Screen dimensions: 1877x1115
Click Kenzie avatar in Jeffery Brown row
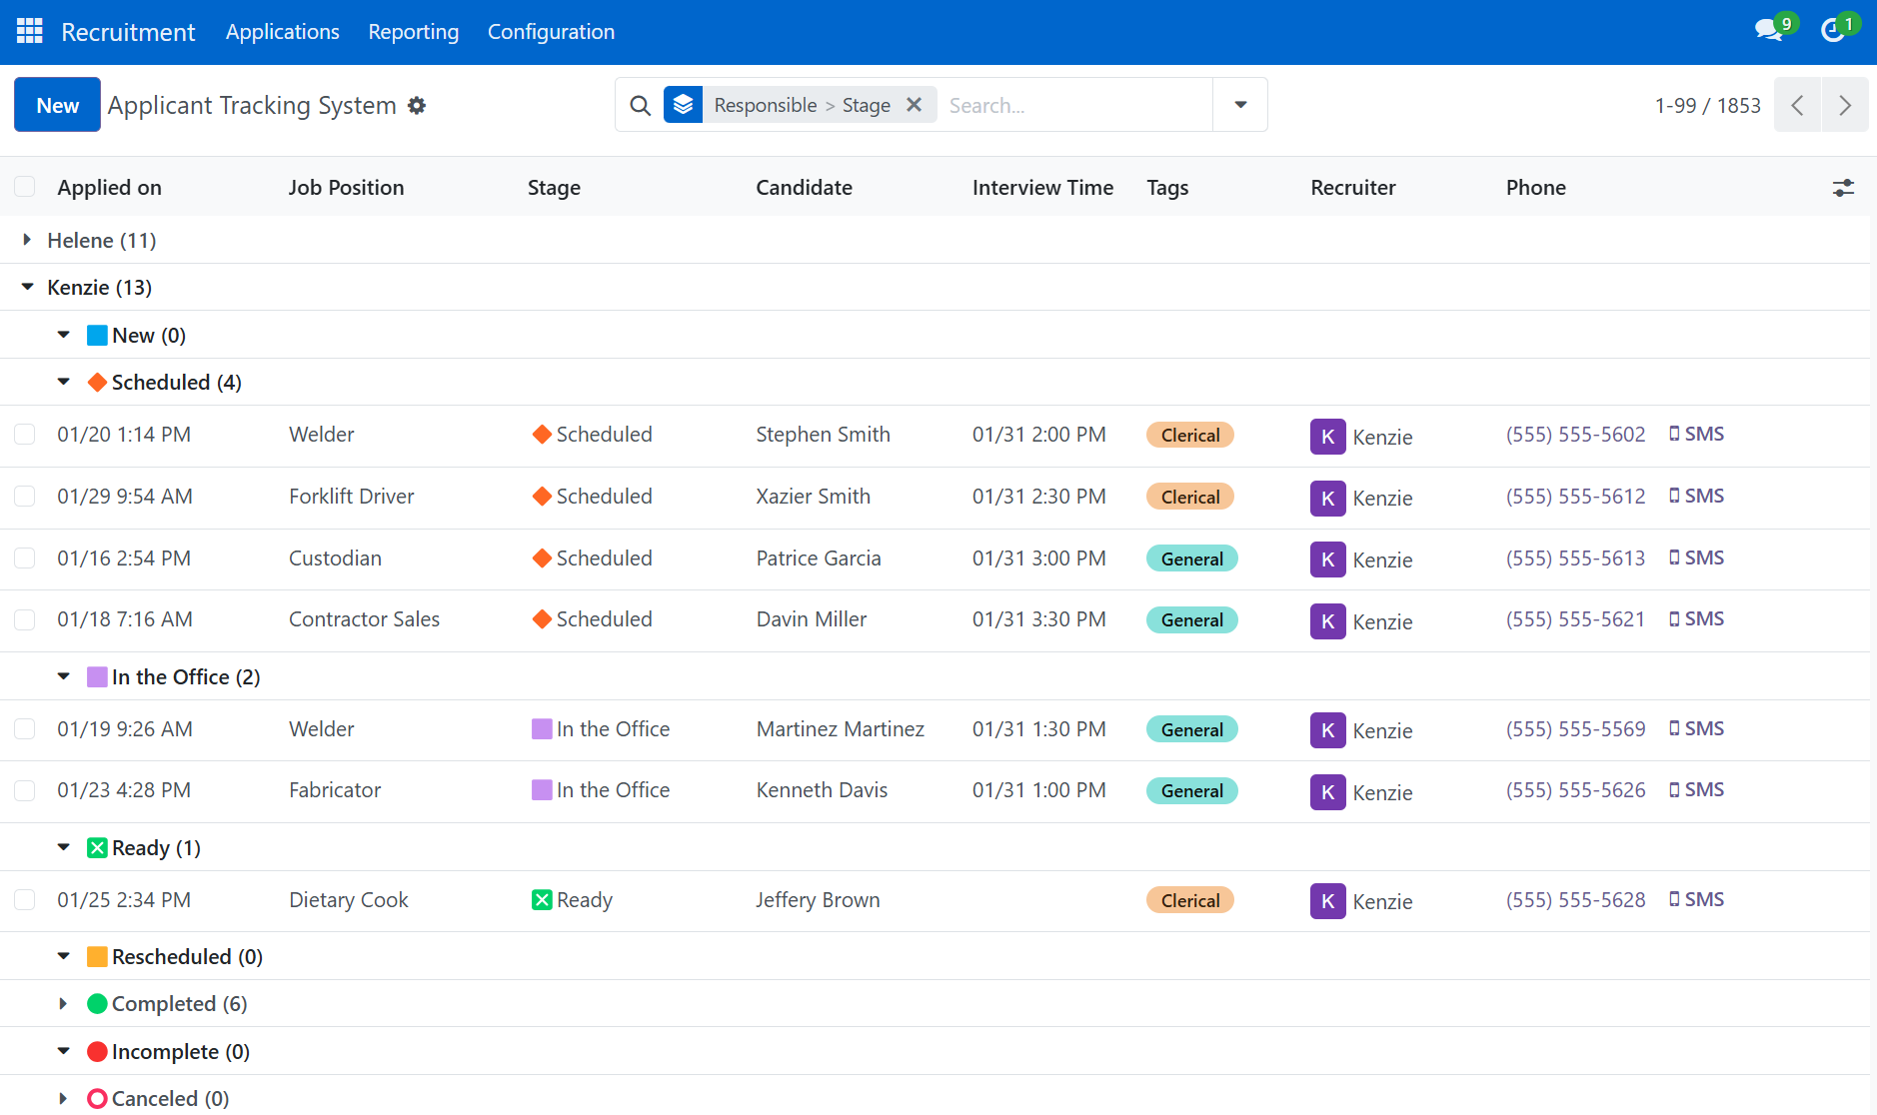1327,901
